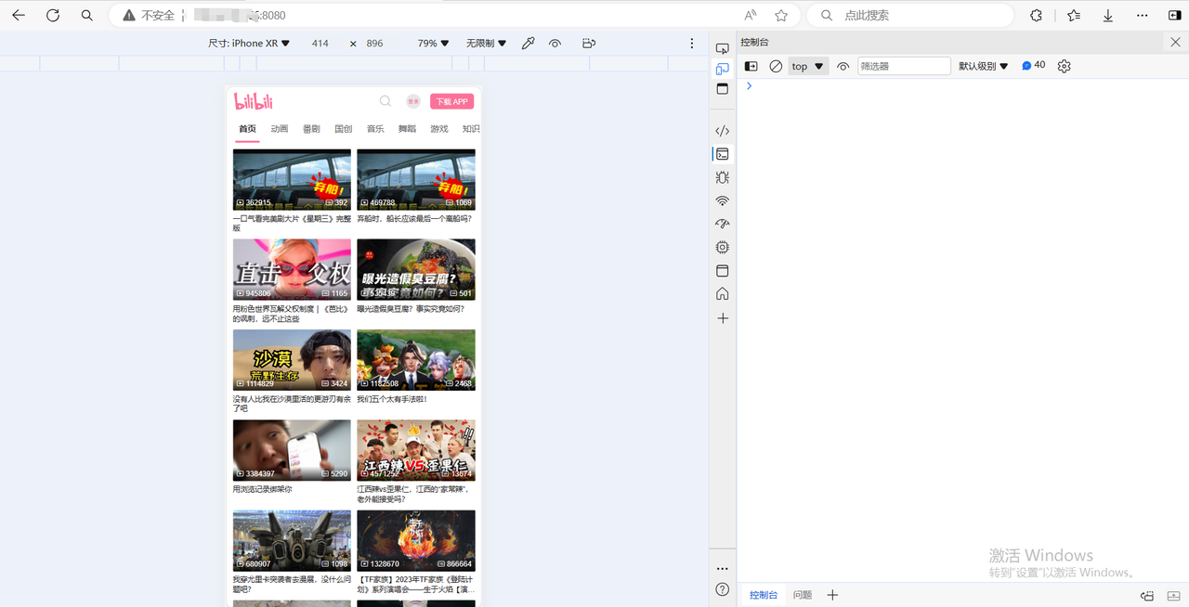Open the DevTools help question mark icon
Screen dimensions: 1189x607
click(723, 590)
